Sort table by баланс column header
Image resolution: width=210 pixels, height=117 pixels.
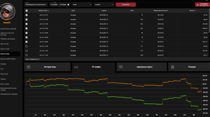(x=193, y=10)
